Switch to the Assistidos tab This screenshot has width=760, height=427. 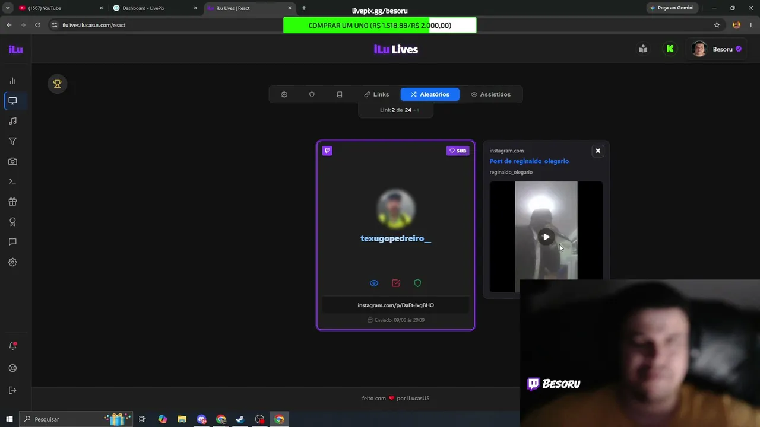pyautogui.click(x=491, y=94)
